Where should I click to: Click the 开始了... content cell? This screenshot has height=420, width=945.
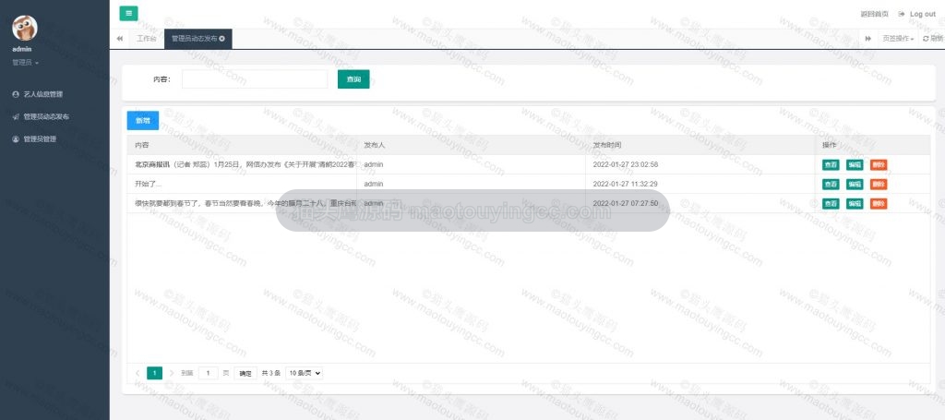pyautogui.click(x=242, y=184)
